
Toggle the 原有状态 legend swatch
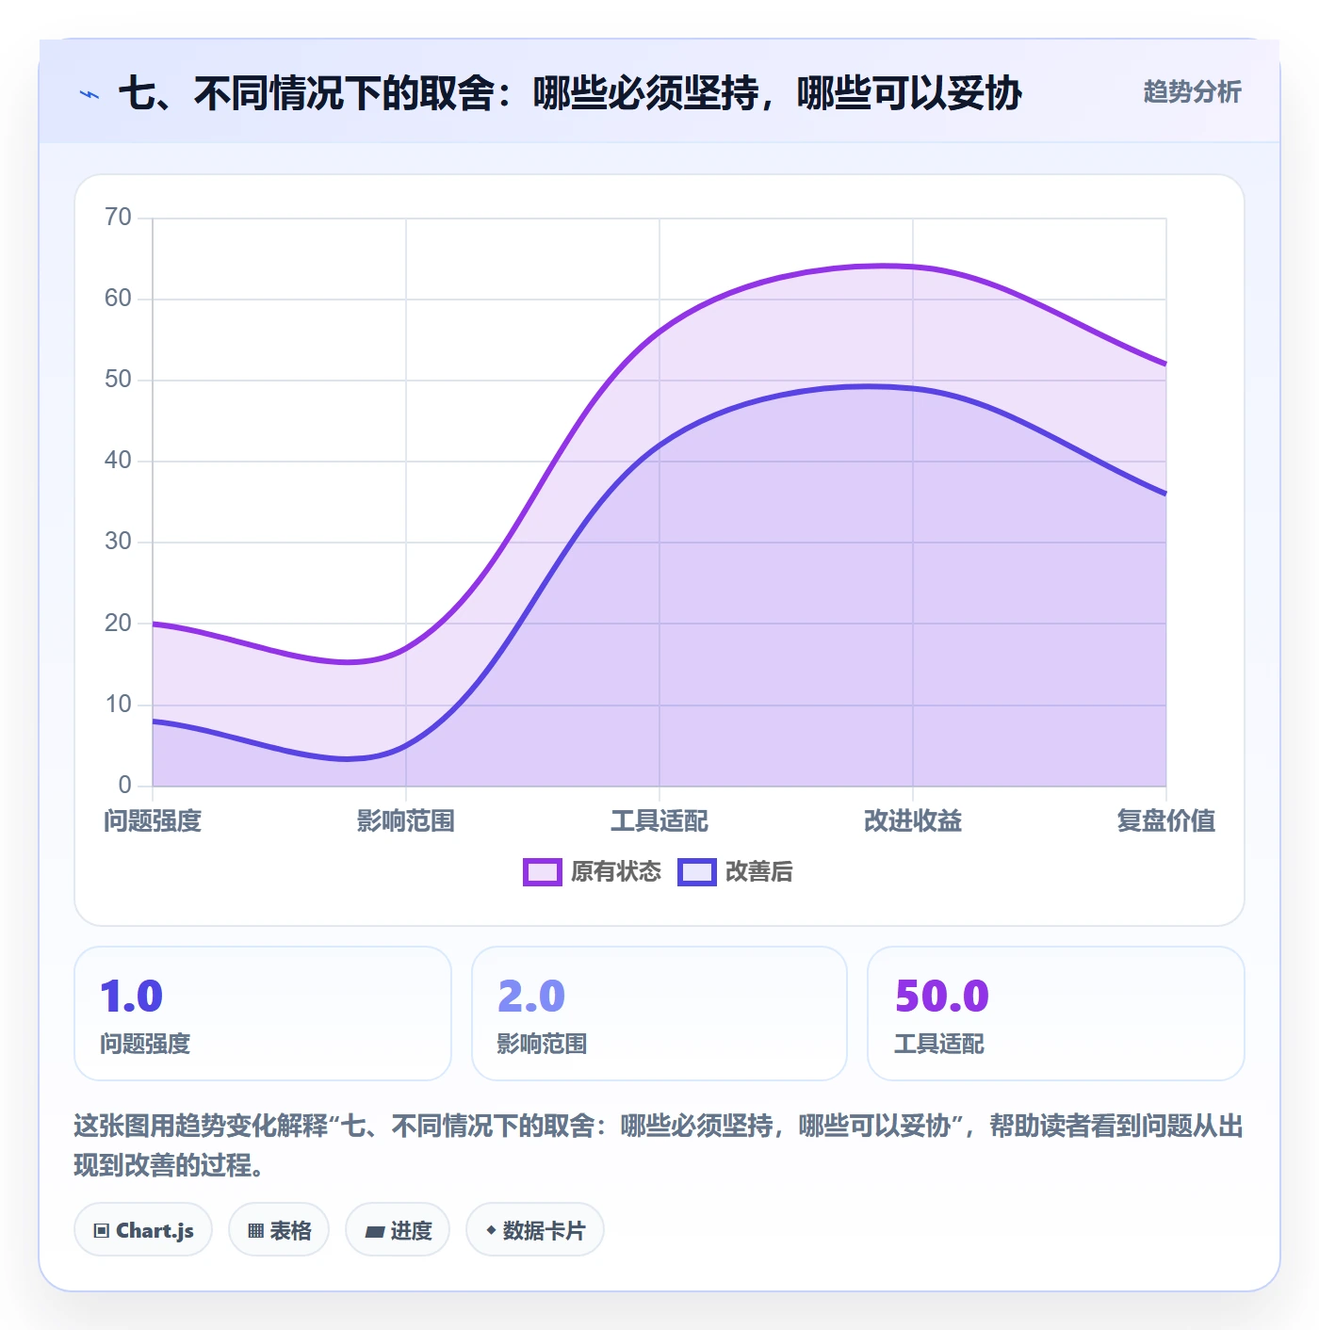pos(542,872)
